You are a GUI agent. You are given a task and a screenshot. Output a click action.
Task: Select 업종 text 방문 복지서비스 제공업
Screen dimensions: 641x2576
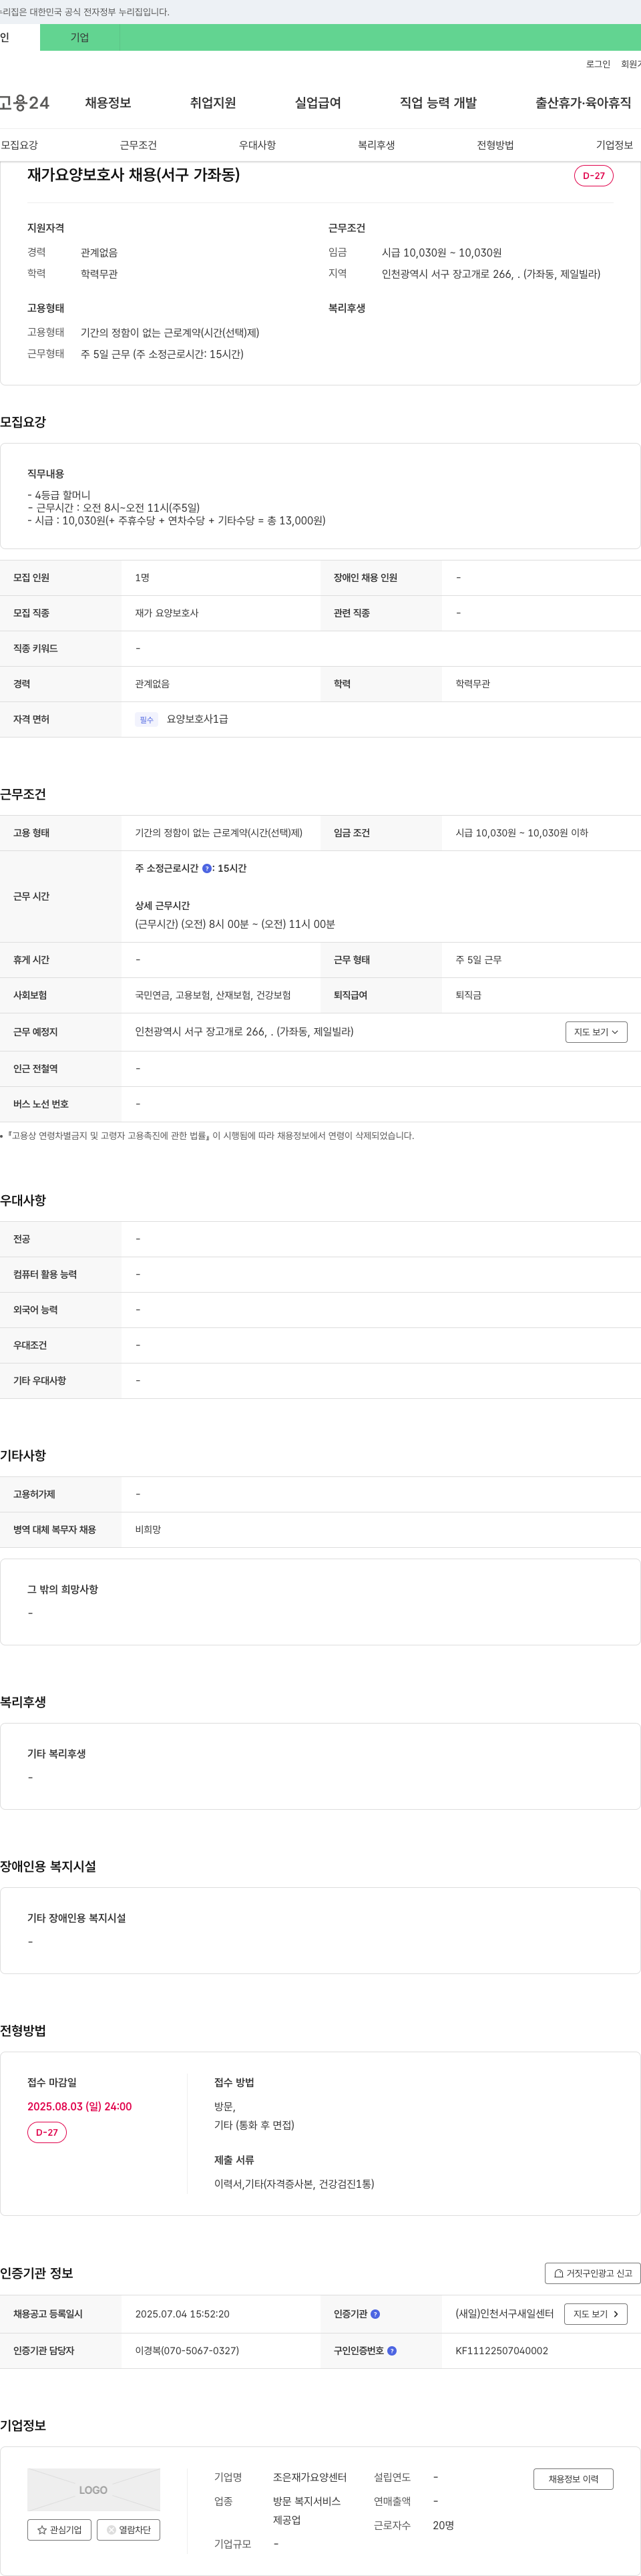click(307, 2510)
